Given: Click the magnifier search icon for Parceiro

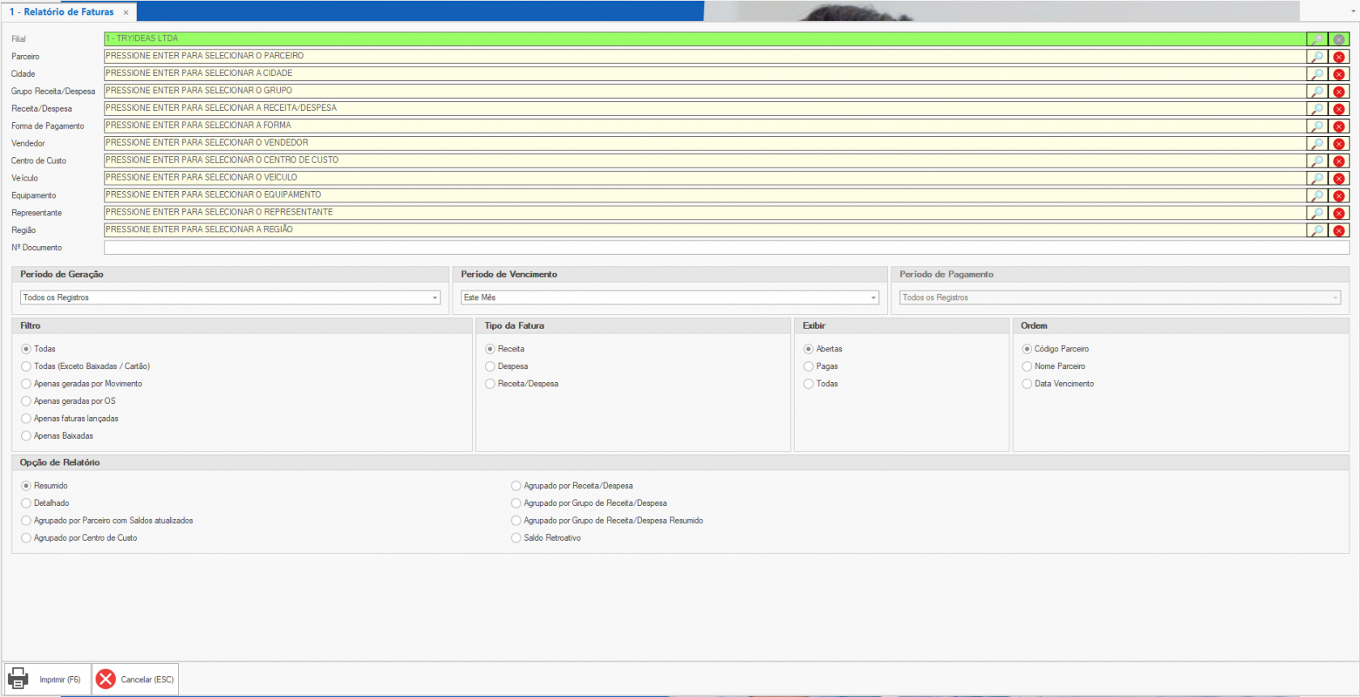Looking at the screenshot, I should [x=1317, y=57].
